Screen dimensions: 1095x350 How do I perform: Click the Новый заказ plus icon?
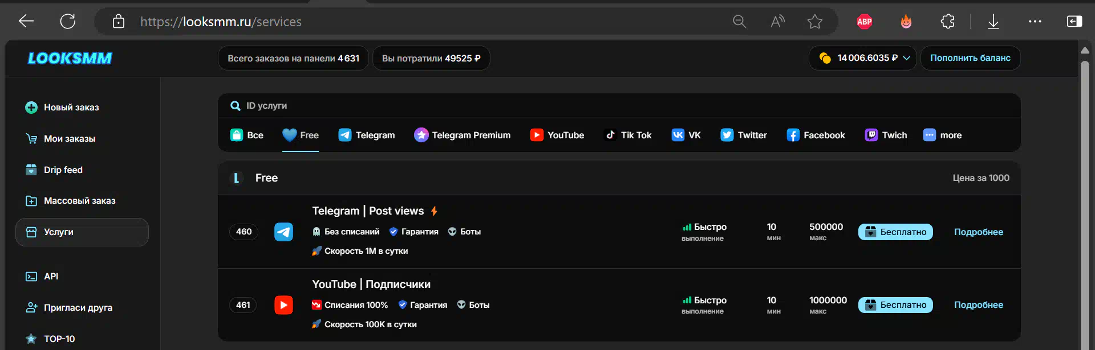[x=31, y=107]
